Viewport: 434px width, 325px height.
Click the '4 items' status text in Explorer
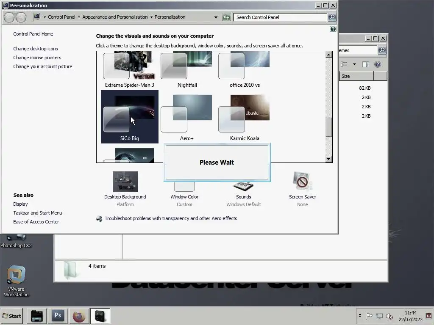(97, 266)
